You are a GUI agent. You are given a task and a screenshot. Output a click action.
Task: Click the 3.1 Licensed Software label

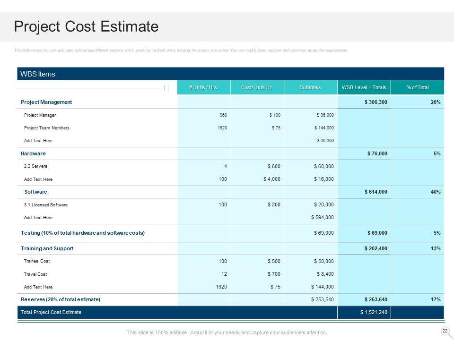(x=45, y=205)
